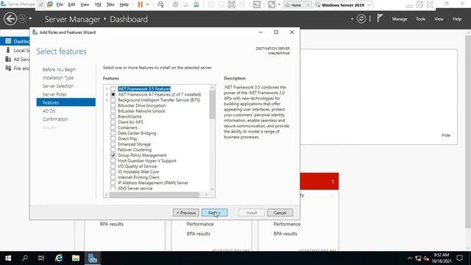Select All Servers in the sidebar
This screenshot has height=265, width=471.
(x=18, y=59)
